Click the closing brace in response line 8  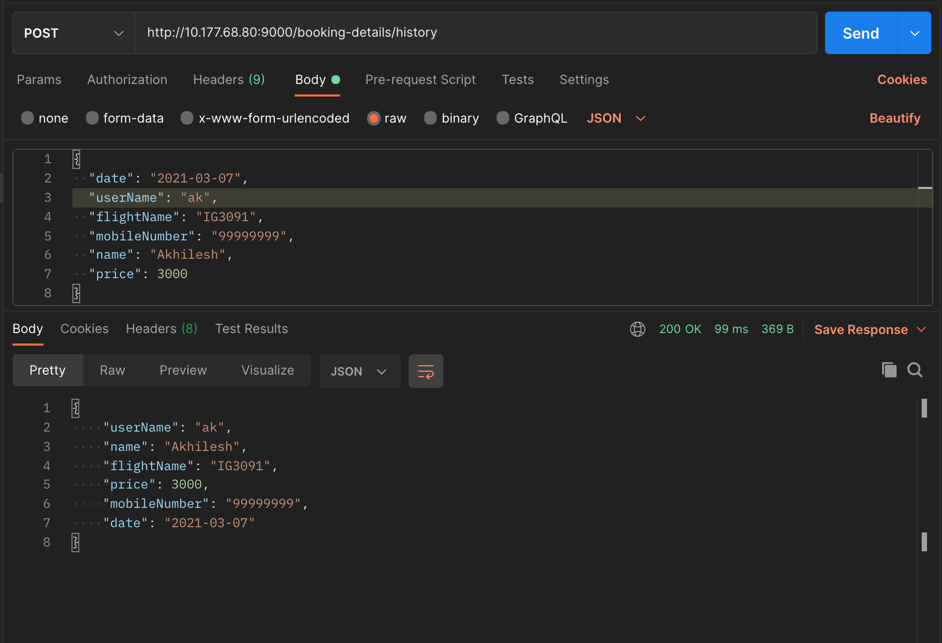[x=75, y=542]
